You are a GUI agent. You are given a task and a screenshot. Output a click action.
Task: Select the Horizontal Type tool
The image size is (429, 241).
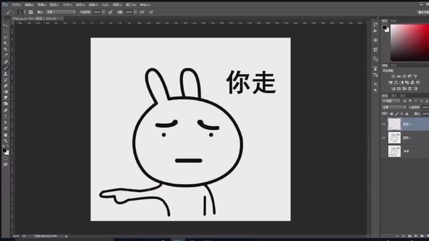click(5, 116)
